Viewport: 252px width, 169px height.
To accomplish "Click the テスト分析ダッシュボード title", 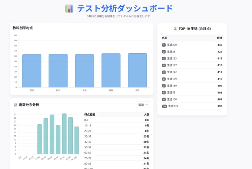I will [x=125, y=9].
